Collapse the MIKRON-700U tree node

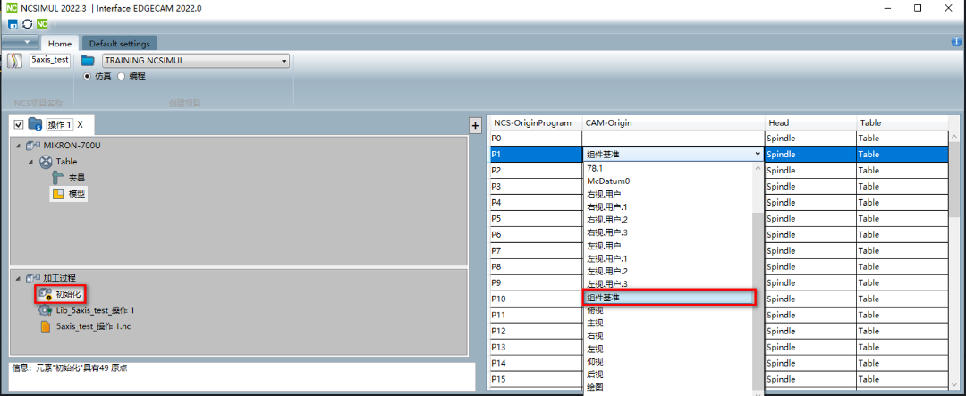pyautogui.click(x=17, y=146)
